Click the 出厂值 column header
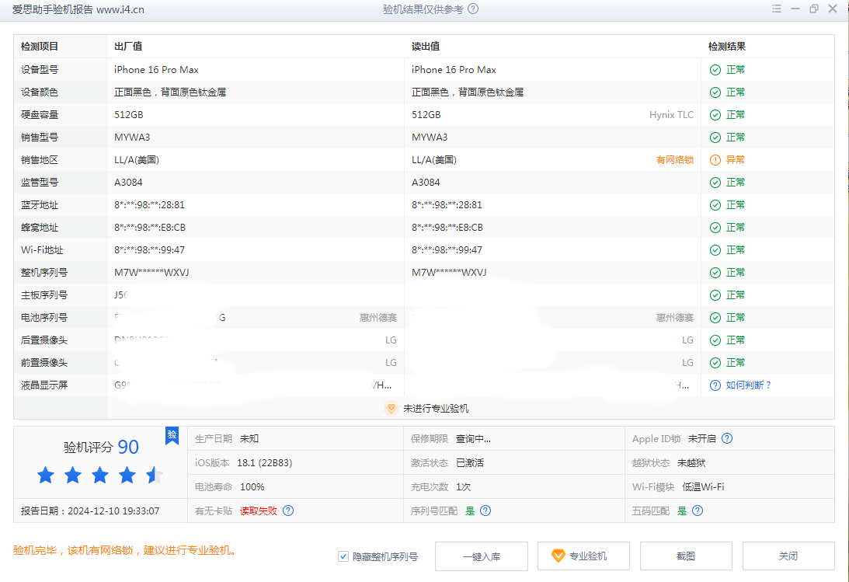 click(x=128, y=47)
